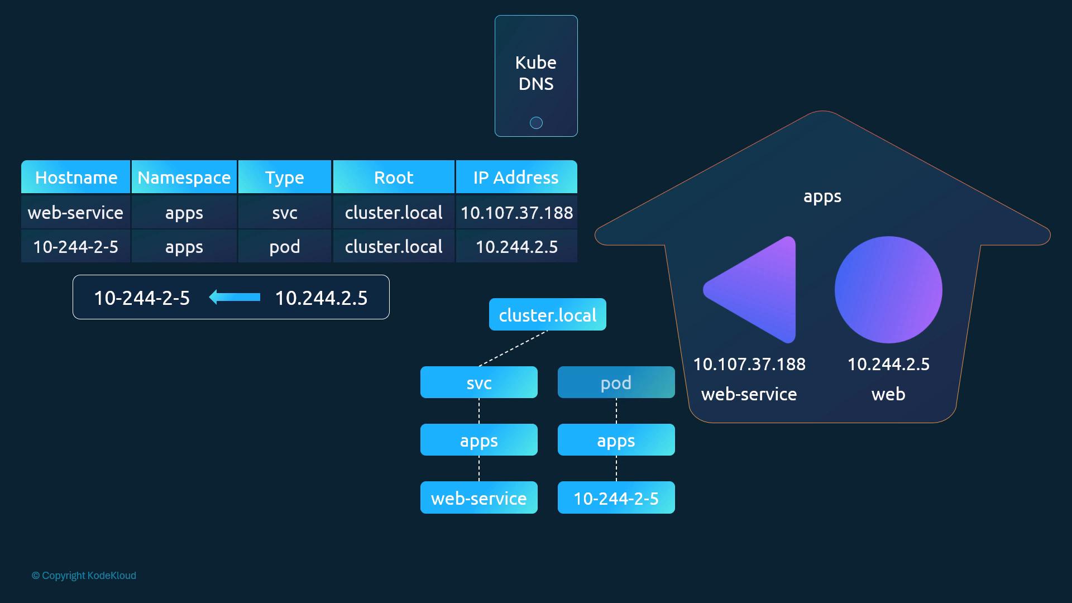
Task: Click 10.244.2.5 cell in IP Address column
Action: pos(516,246)
